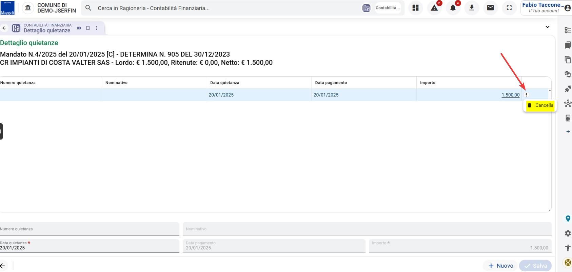Open the three-dot menu on quietanza row
Screen dimensions: 572x272
click(526, 95)
